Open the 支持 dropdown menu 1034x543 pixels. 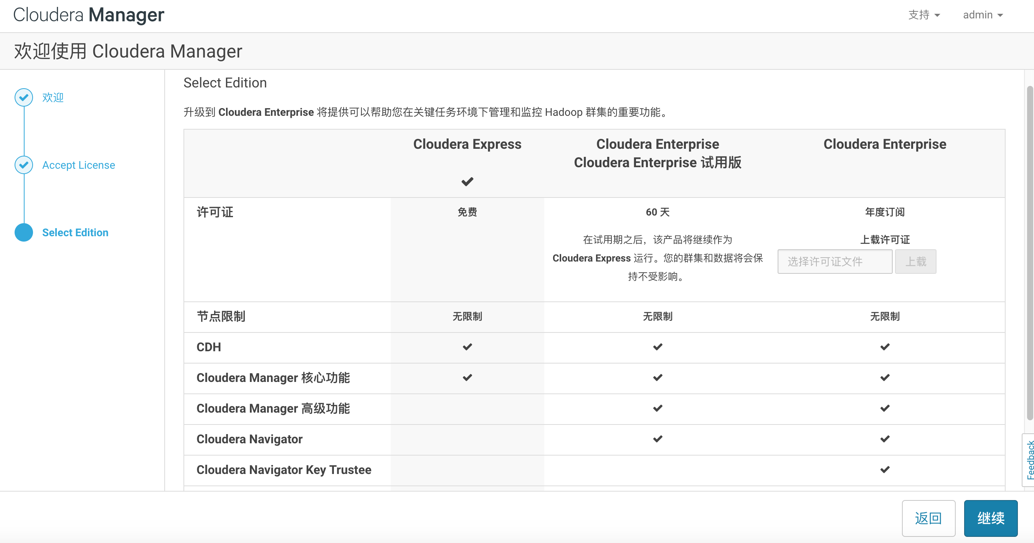coord(924,15)
